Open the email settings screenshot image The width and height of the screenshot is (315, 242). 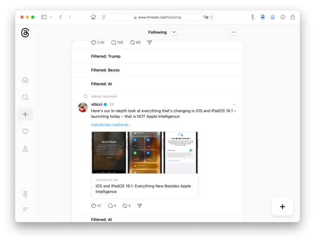point(181,153)
